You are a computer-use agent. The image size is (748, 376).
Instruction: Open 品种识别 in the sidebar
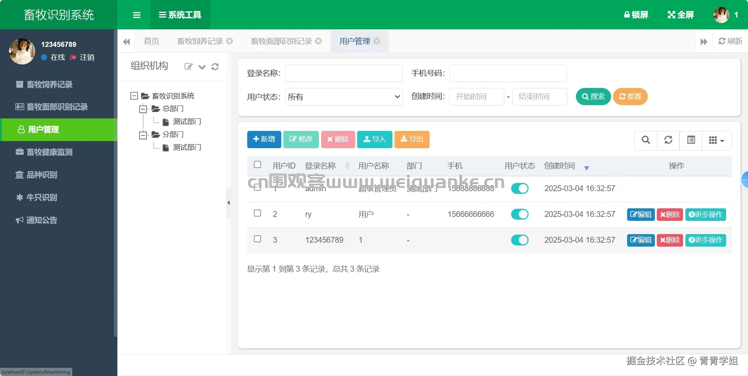(59, 175)
